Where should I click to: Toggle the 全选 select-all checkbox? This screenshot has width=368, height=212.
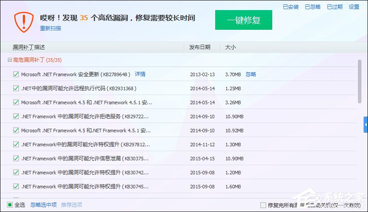click(x=10, y=205)
